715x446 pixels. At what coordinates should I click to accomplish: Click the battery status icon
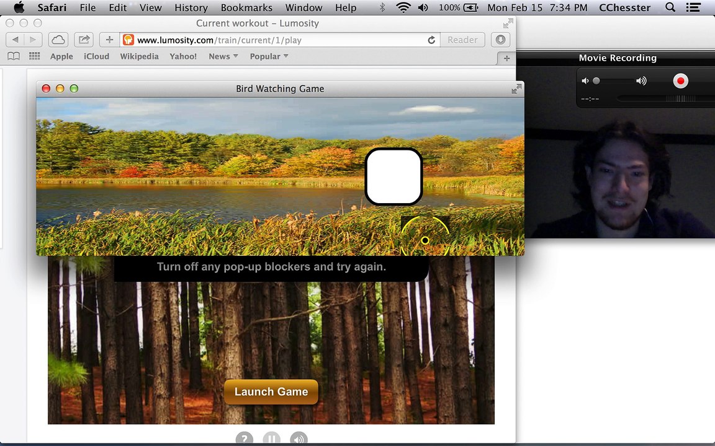(x=470, y=7)
